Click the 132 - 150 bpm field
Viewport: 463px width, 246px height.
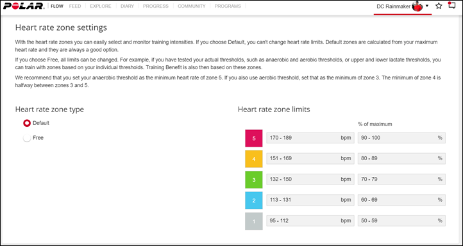310,179
